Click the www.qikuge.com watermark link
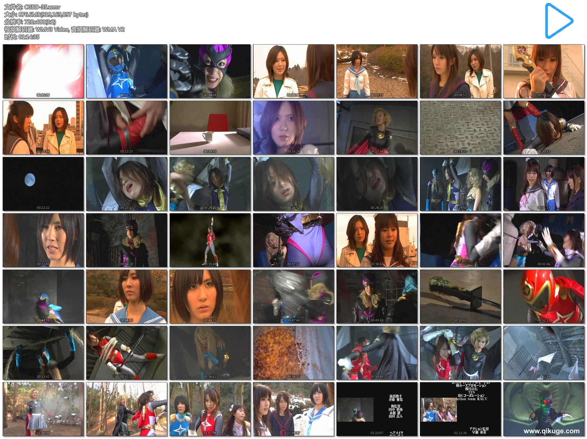Viewport: 587px width, 439px height. coord(551,431)
